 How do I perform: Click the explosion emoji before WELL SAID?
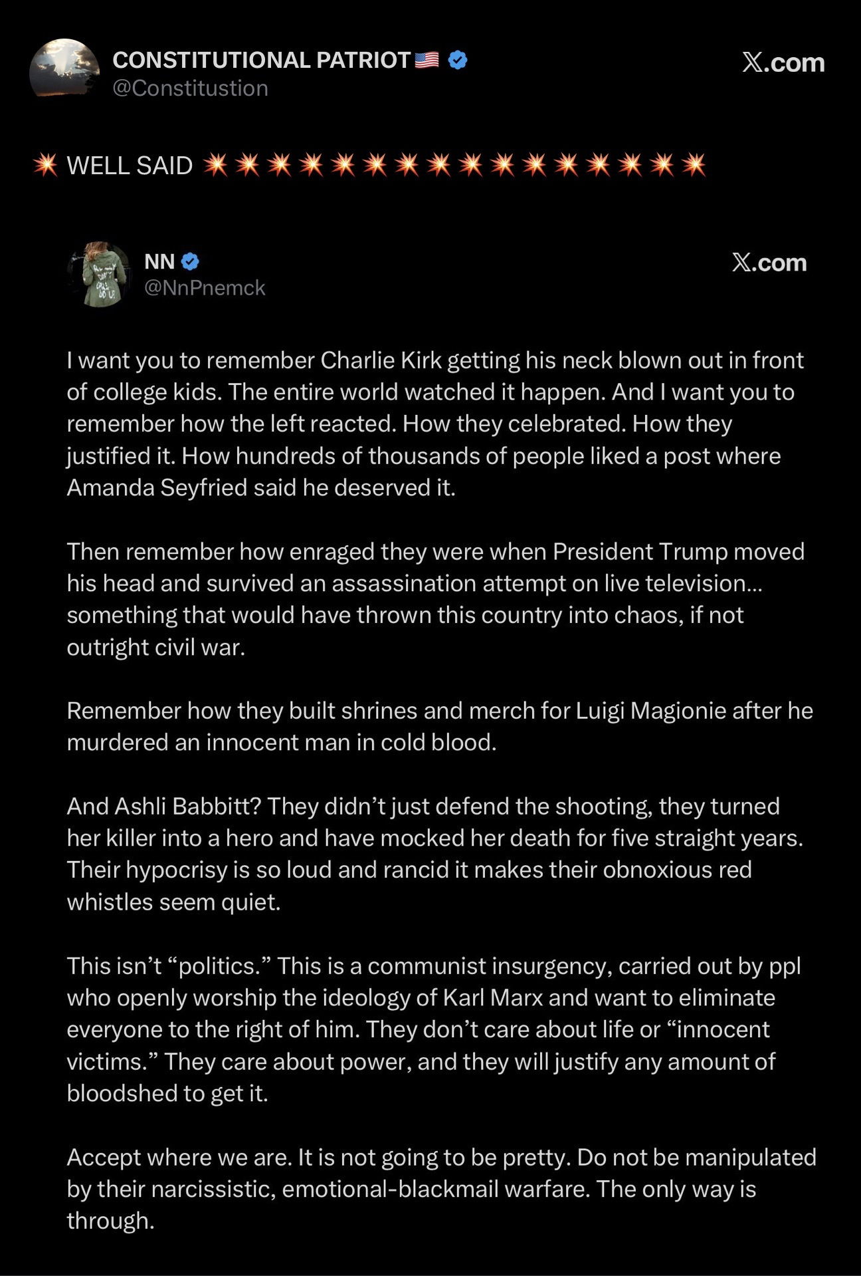pos(45,165)
